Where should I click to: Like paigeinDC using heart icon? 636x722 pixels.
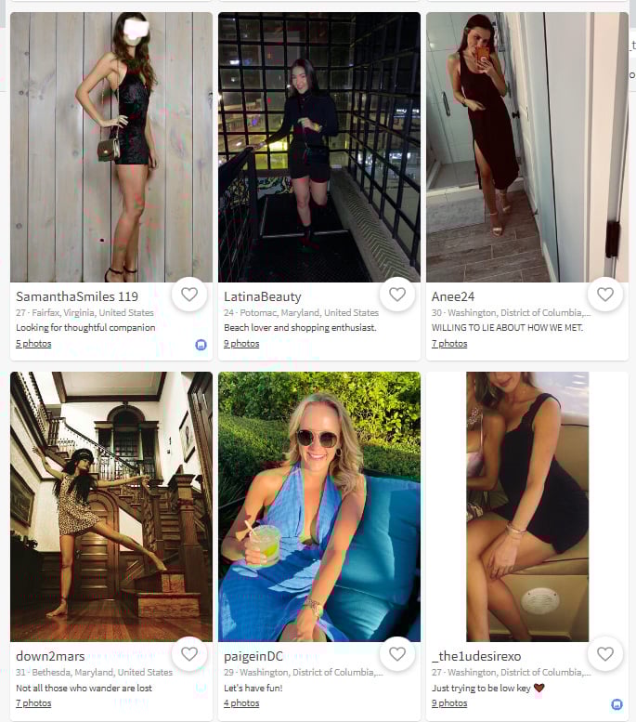tap(397, 654)
